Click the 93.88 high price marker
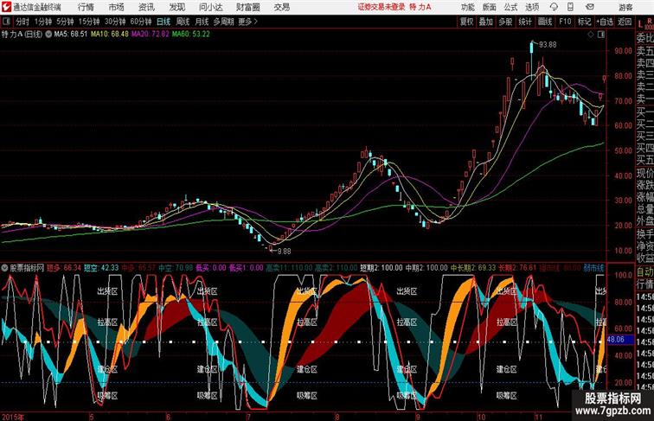654x421 pixels. [x=548, y=45]
